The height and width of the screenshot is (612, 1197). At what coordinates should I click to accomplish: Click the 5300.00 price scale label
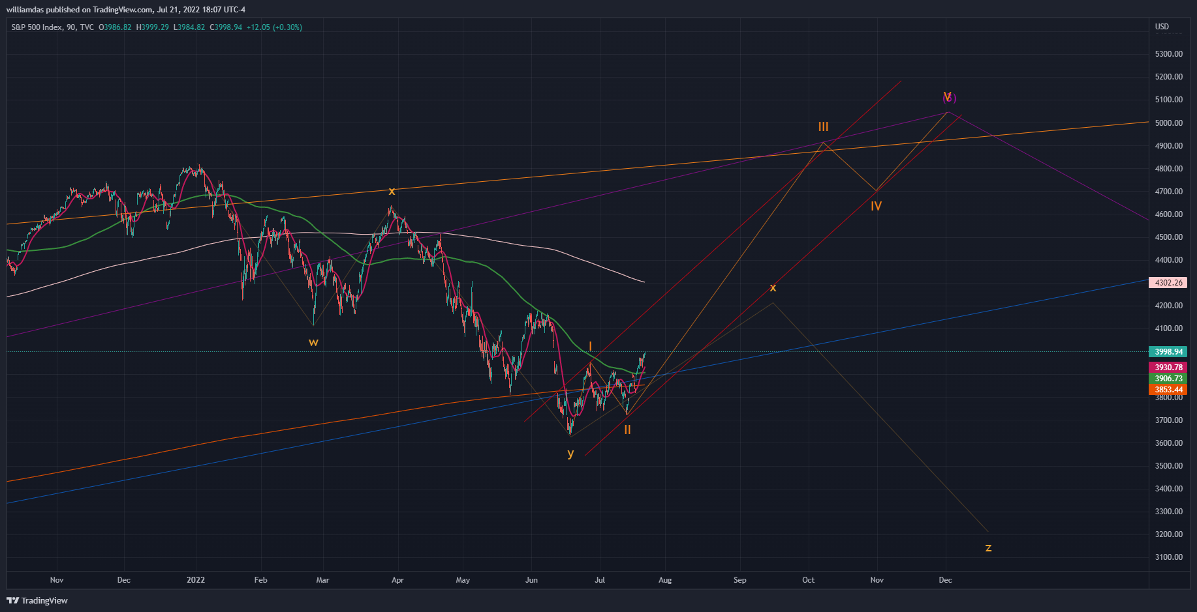[1169, 54]
